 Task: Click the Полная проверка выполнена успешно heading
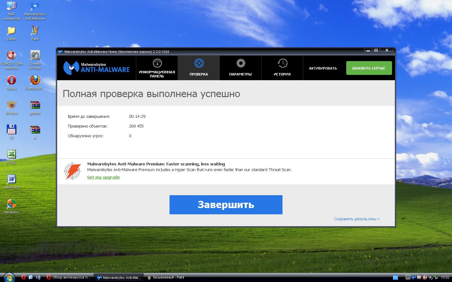point(151,94)
